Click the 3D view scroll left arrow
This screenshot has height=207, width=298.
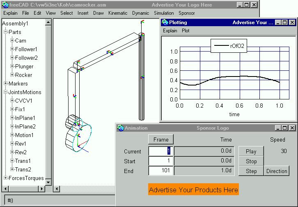click(57, 189)
